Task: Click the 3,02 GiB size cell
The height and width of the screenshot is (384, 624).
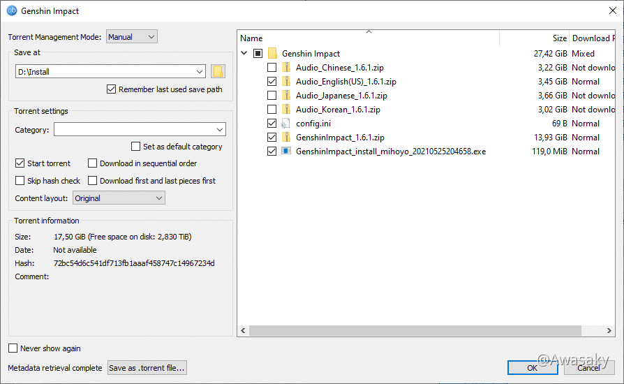Action: point(552,110)
